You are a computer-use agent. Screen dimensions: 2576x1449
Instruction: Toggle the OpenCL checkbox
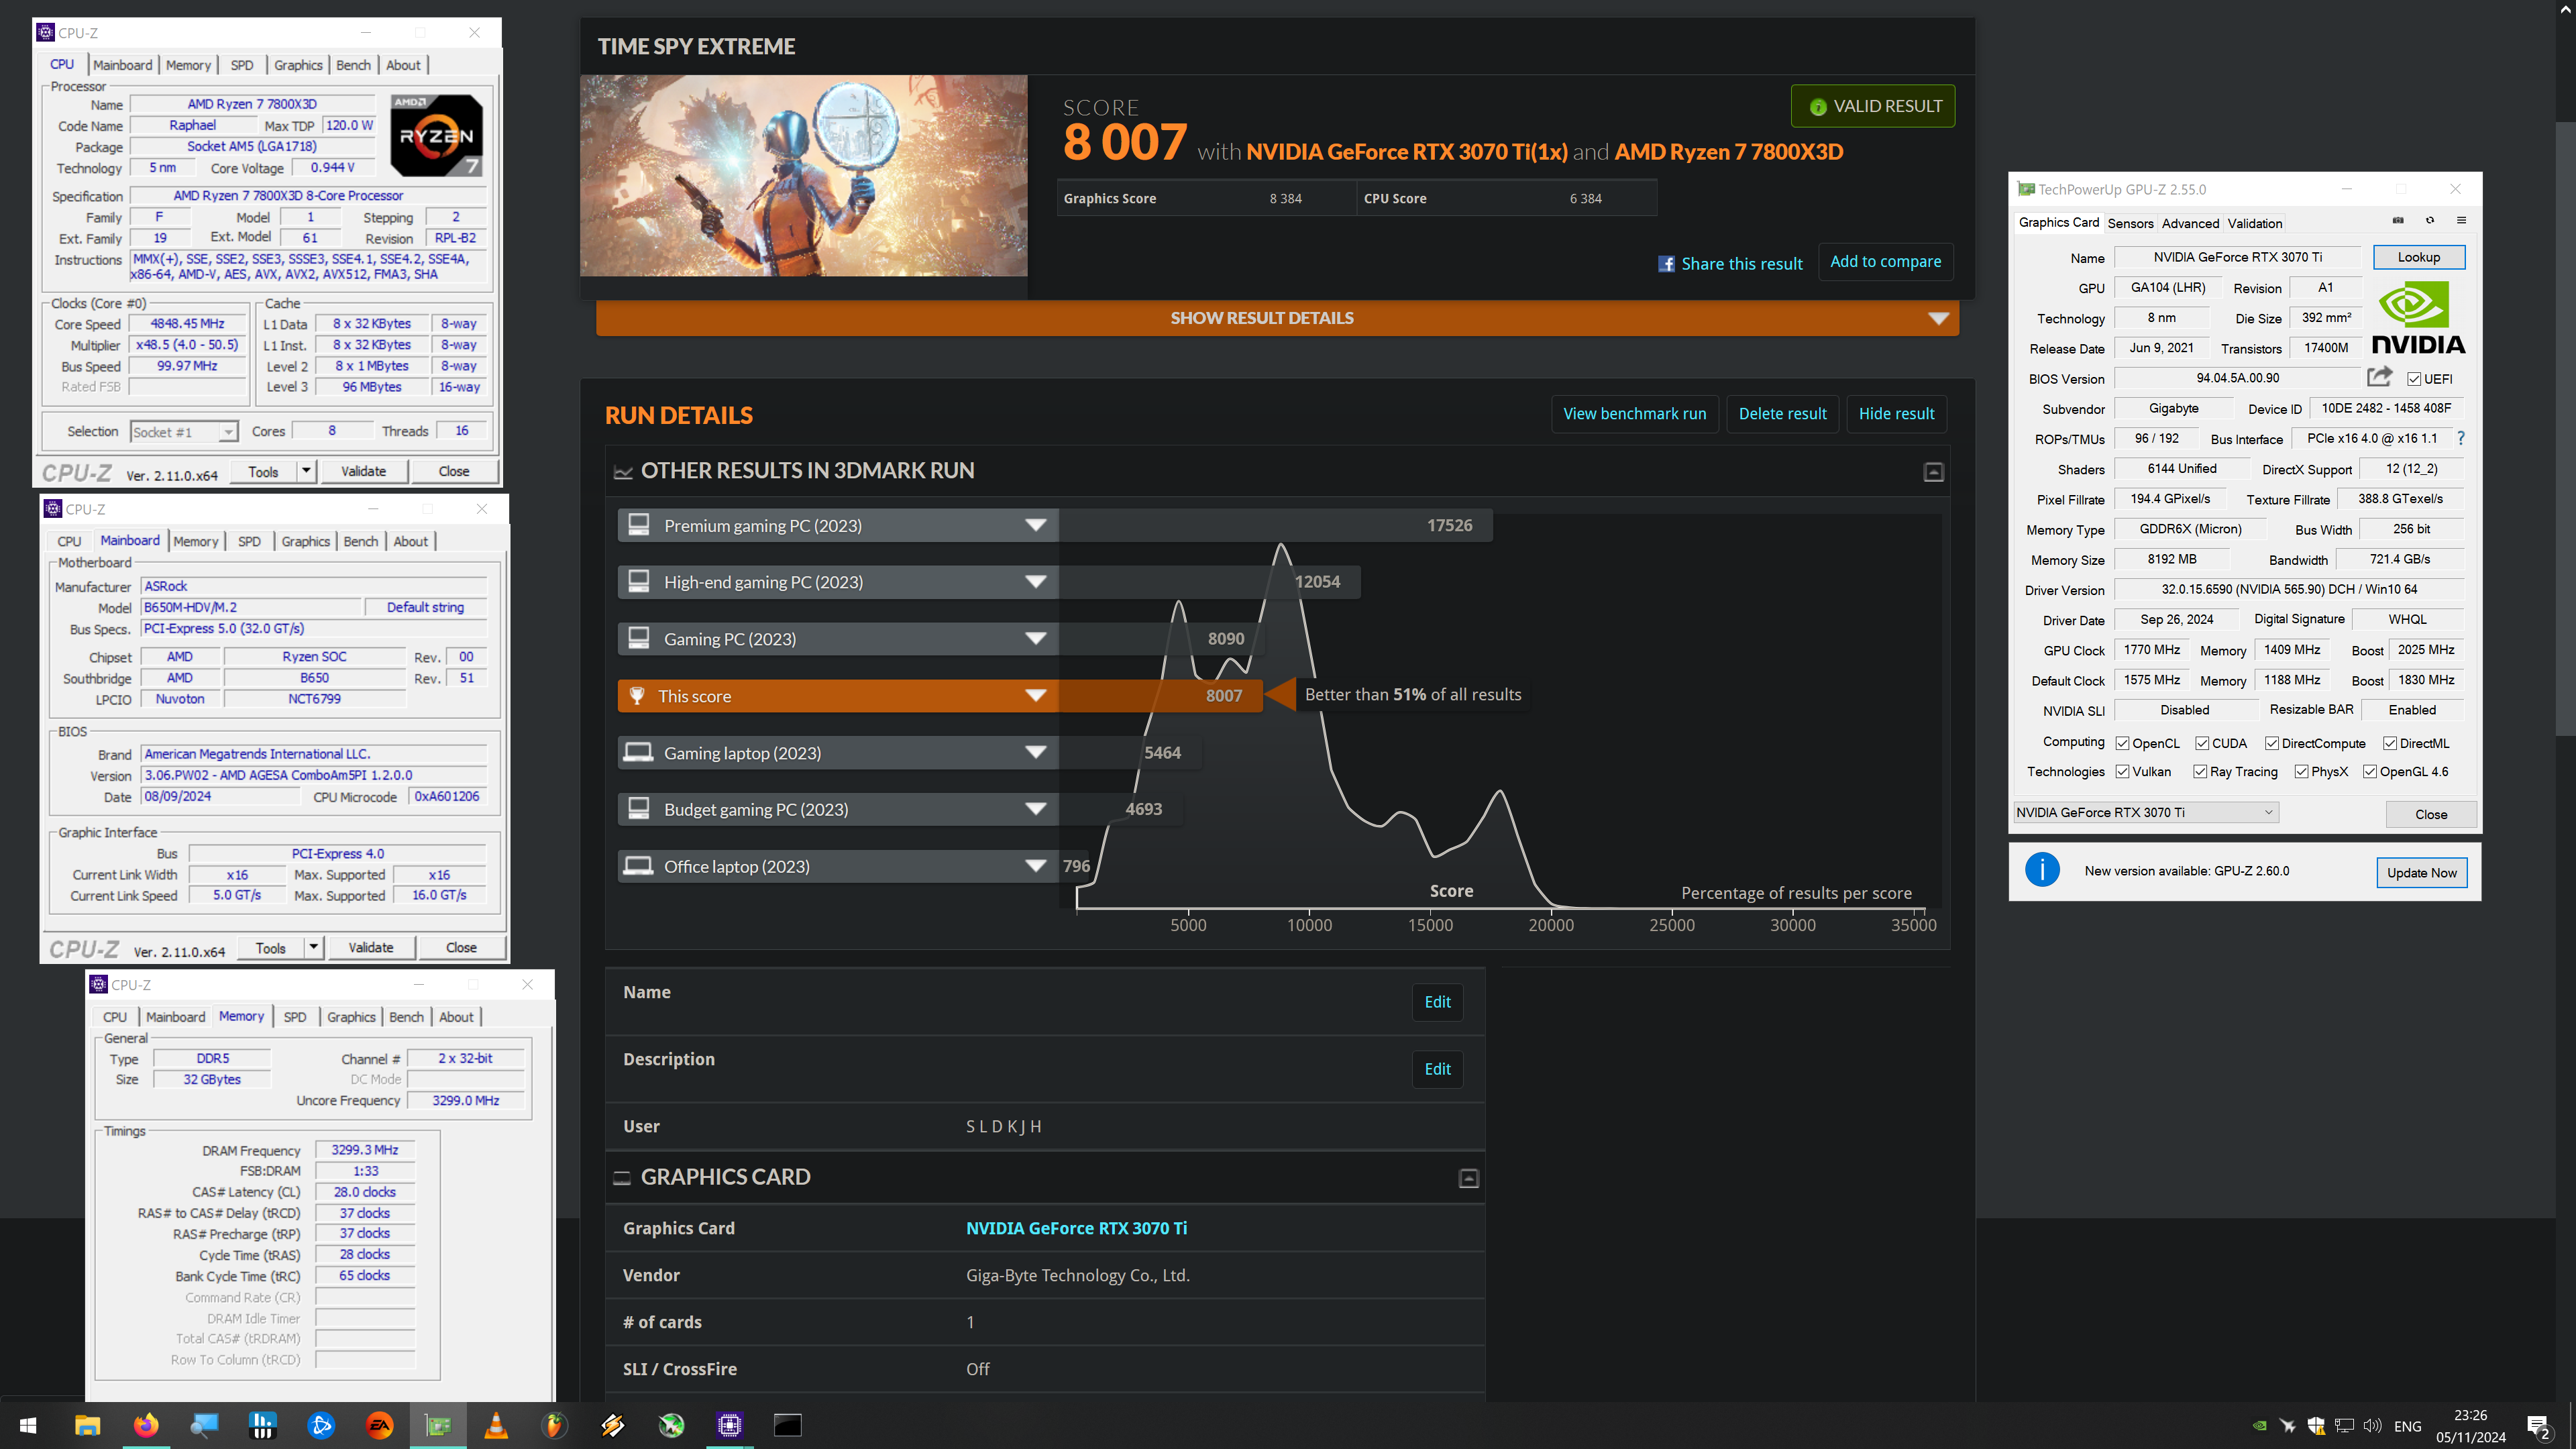pos(2122,743)
